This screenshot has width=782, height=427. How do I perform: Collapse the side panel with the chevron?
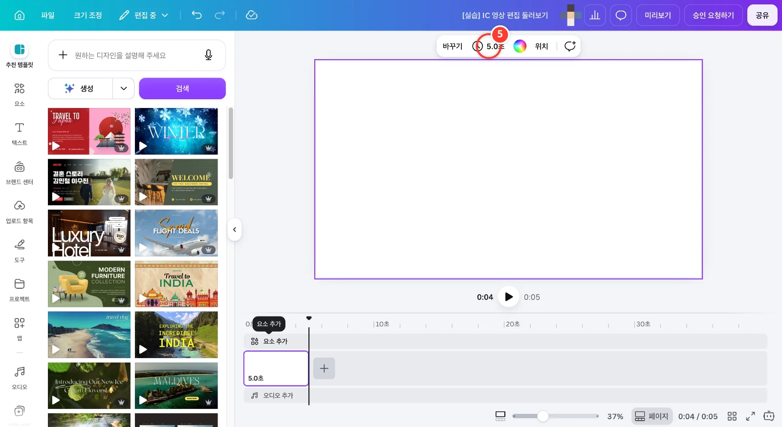tap(235, 230)
